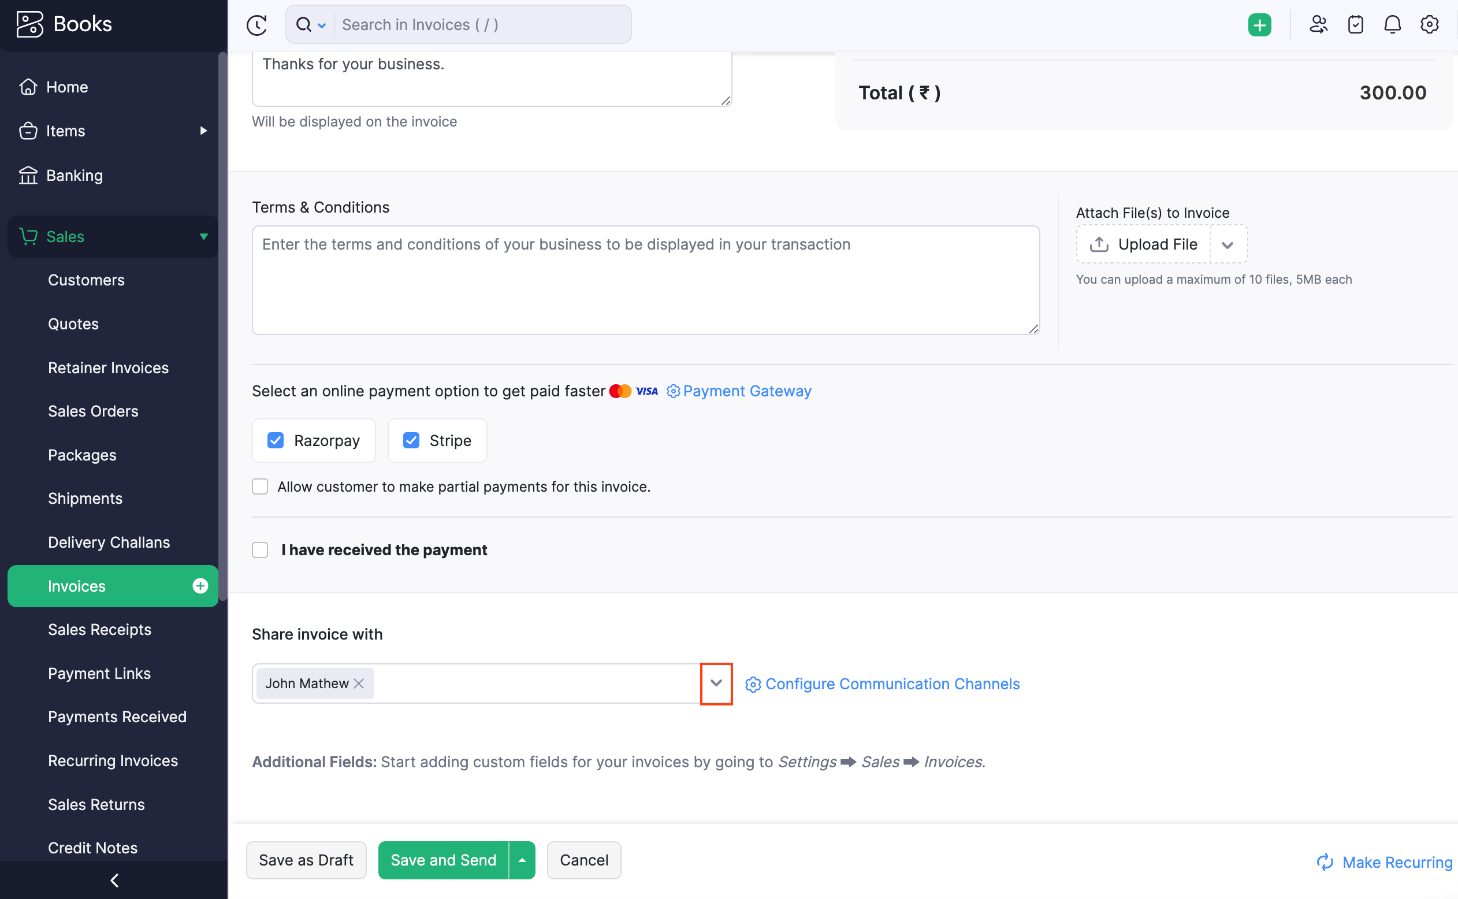
Task: Open the referral icon in the top bar
Action: [x=1318, y=24]
